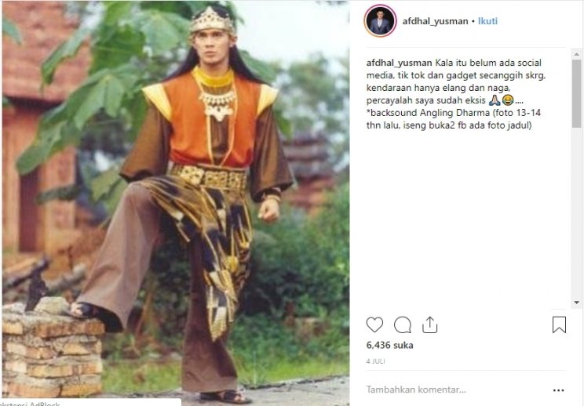584x406 pixels.
Task: Click the Ikuti follow button
Action: pyautogui.click(x=487, y=21)
